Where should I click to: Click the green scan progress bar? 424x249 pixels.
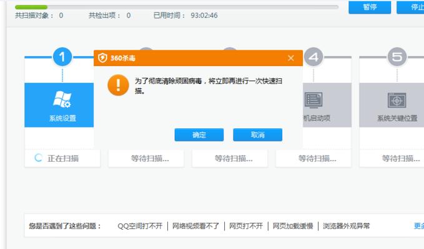coord(31,7)
